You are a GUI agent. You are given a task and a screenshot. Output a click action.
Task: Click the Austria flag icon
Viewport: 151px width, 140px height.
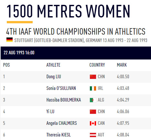pos(93,135)
